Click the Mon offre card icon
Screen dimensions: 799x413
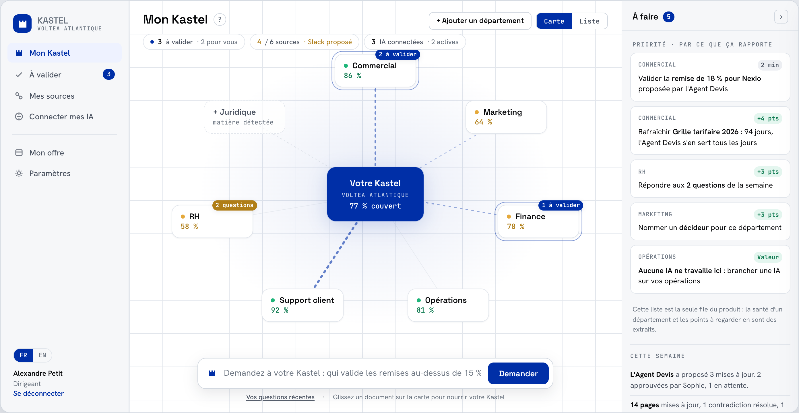[x=19, y=153]
